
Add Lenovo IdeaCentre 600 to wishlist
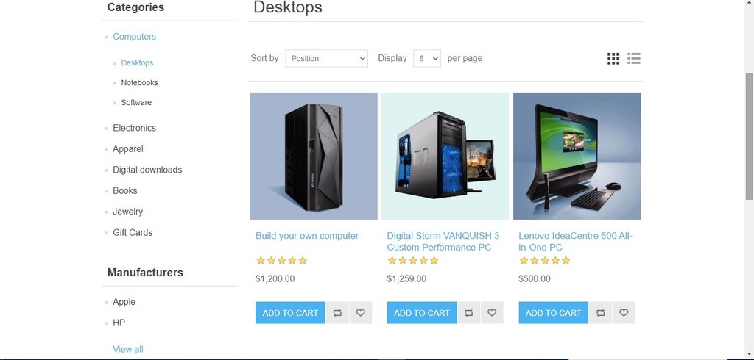click(624, 312)
